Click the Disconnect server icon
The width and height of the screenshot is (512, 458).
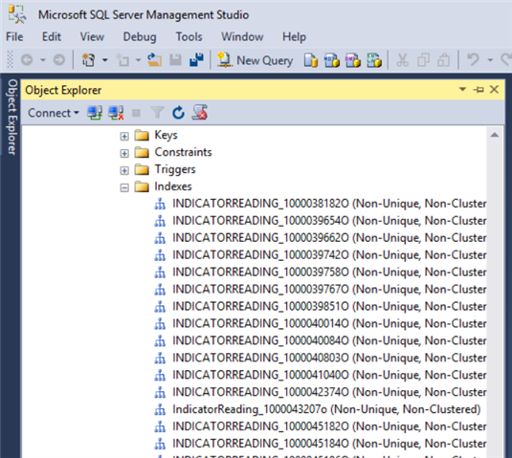coord(116,113)
